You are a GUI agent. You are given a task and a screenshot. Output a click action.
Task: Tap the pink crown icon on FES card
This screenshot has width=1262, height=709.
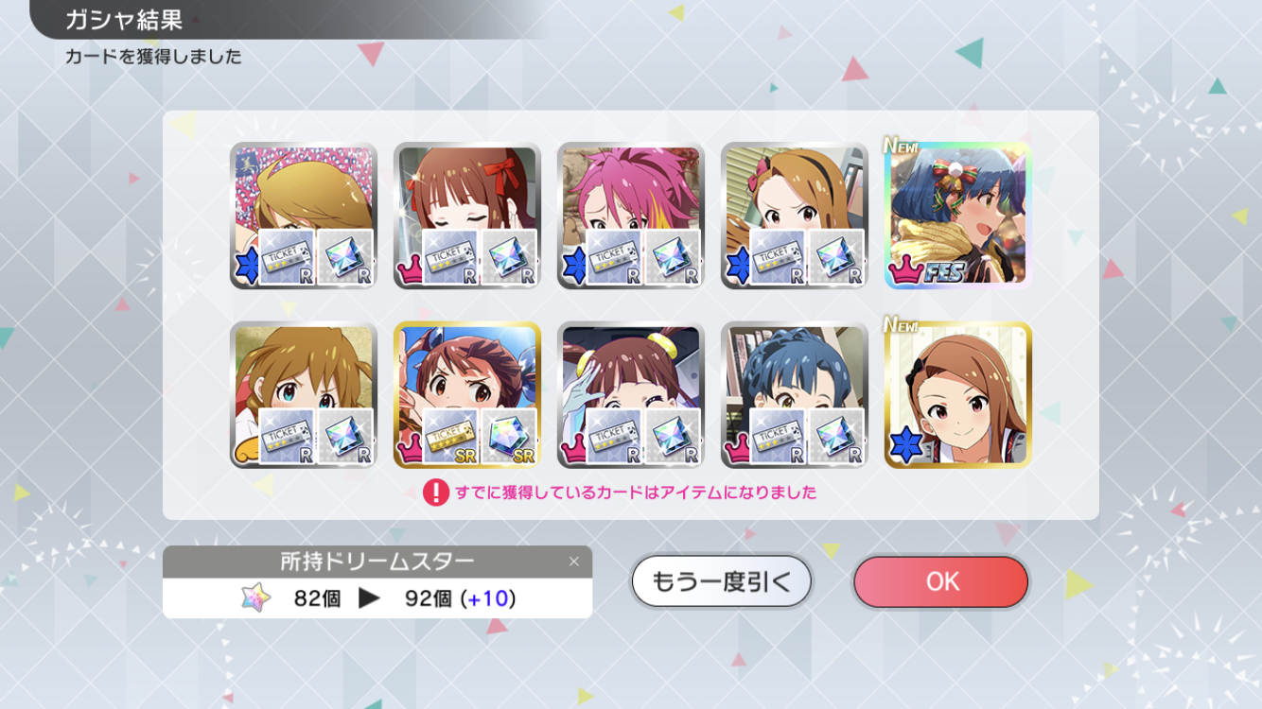tap(904, 272)
